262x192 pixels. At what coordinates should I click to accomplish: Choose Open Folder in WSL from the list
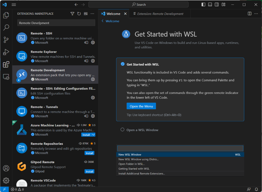click(x=132, y=164)
